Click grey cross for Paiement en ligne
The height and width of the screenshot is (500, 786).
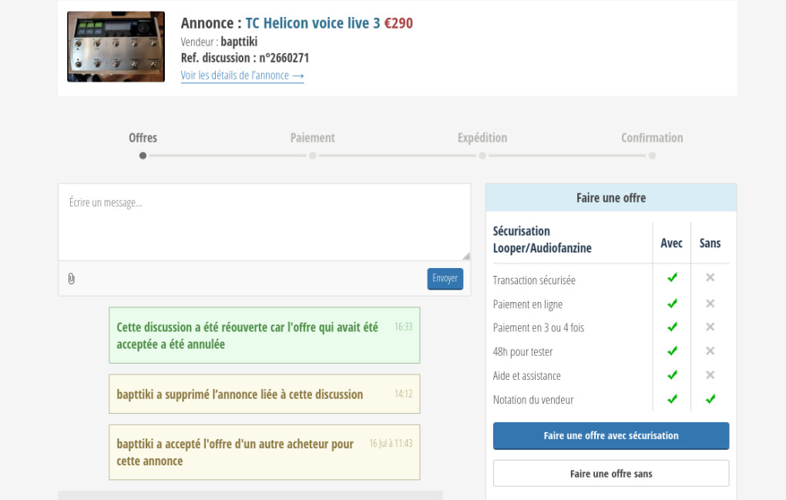pos(710,304)
